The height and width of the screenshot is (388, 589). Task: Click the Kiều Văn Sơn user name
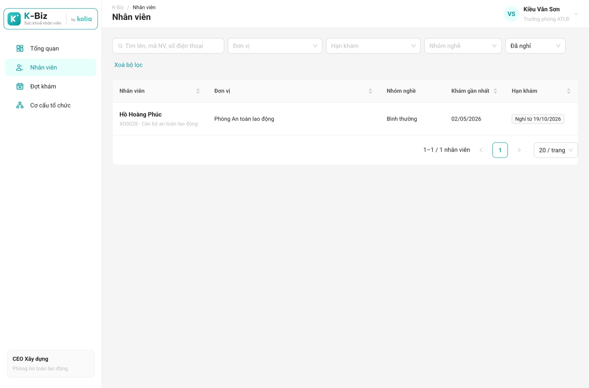[542, 9]
